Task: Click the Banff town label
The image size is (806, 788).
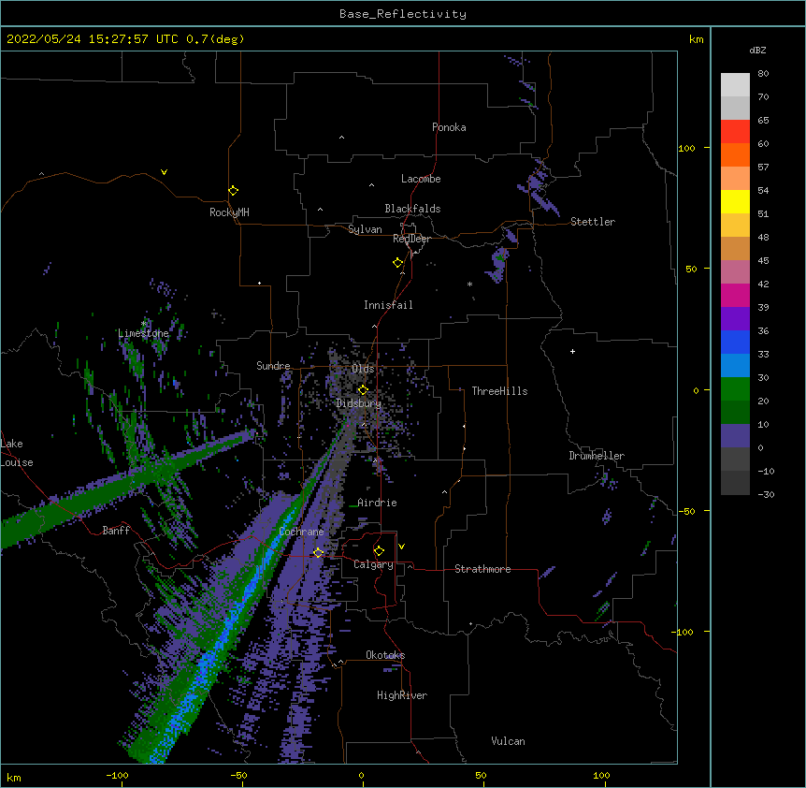Action: [116, 531]
